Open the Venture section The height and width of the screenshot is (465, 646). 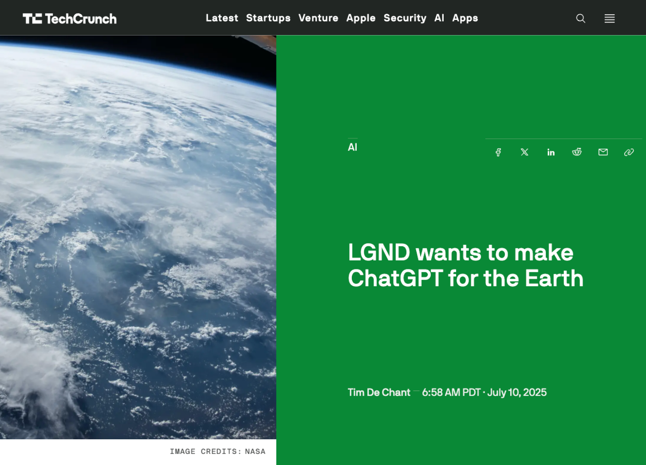tap(318, 18)
